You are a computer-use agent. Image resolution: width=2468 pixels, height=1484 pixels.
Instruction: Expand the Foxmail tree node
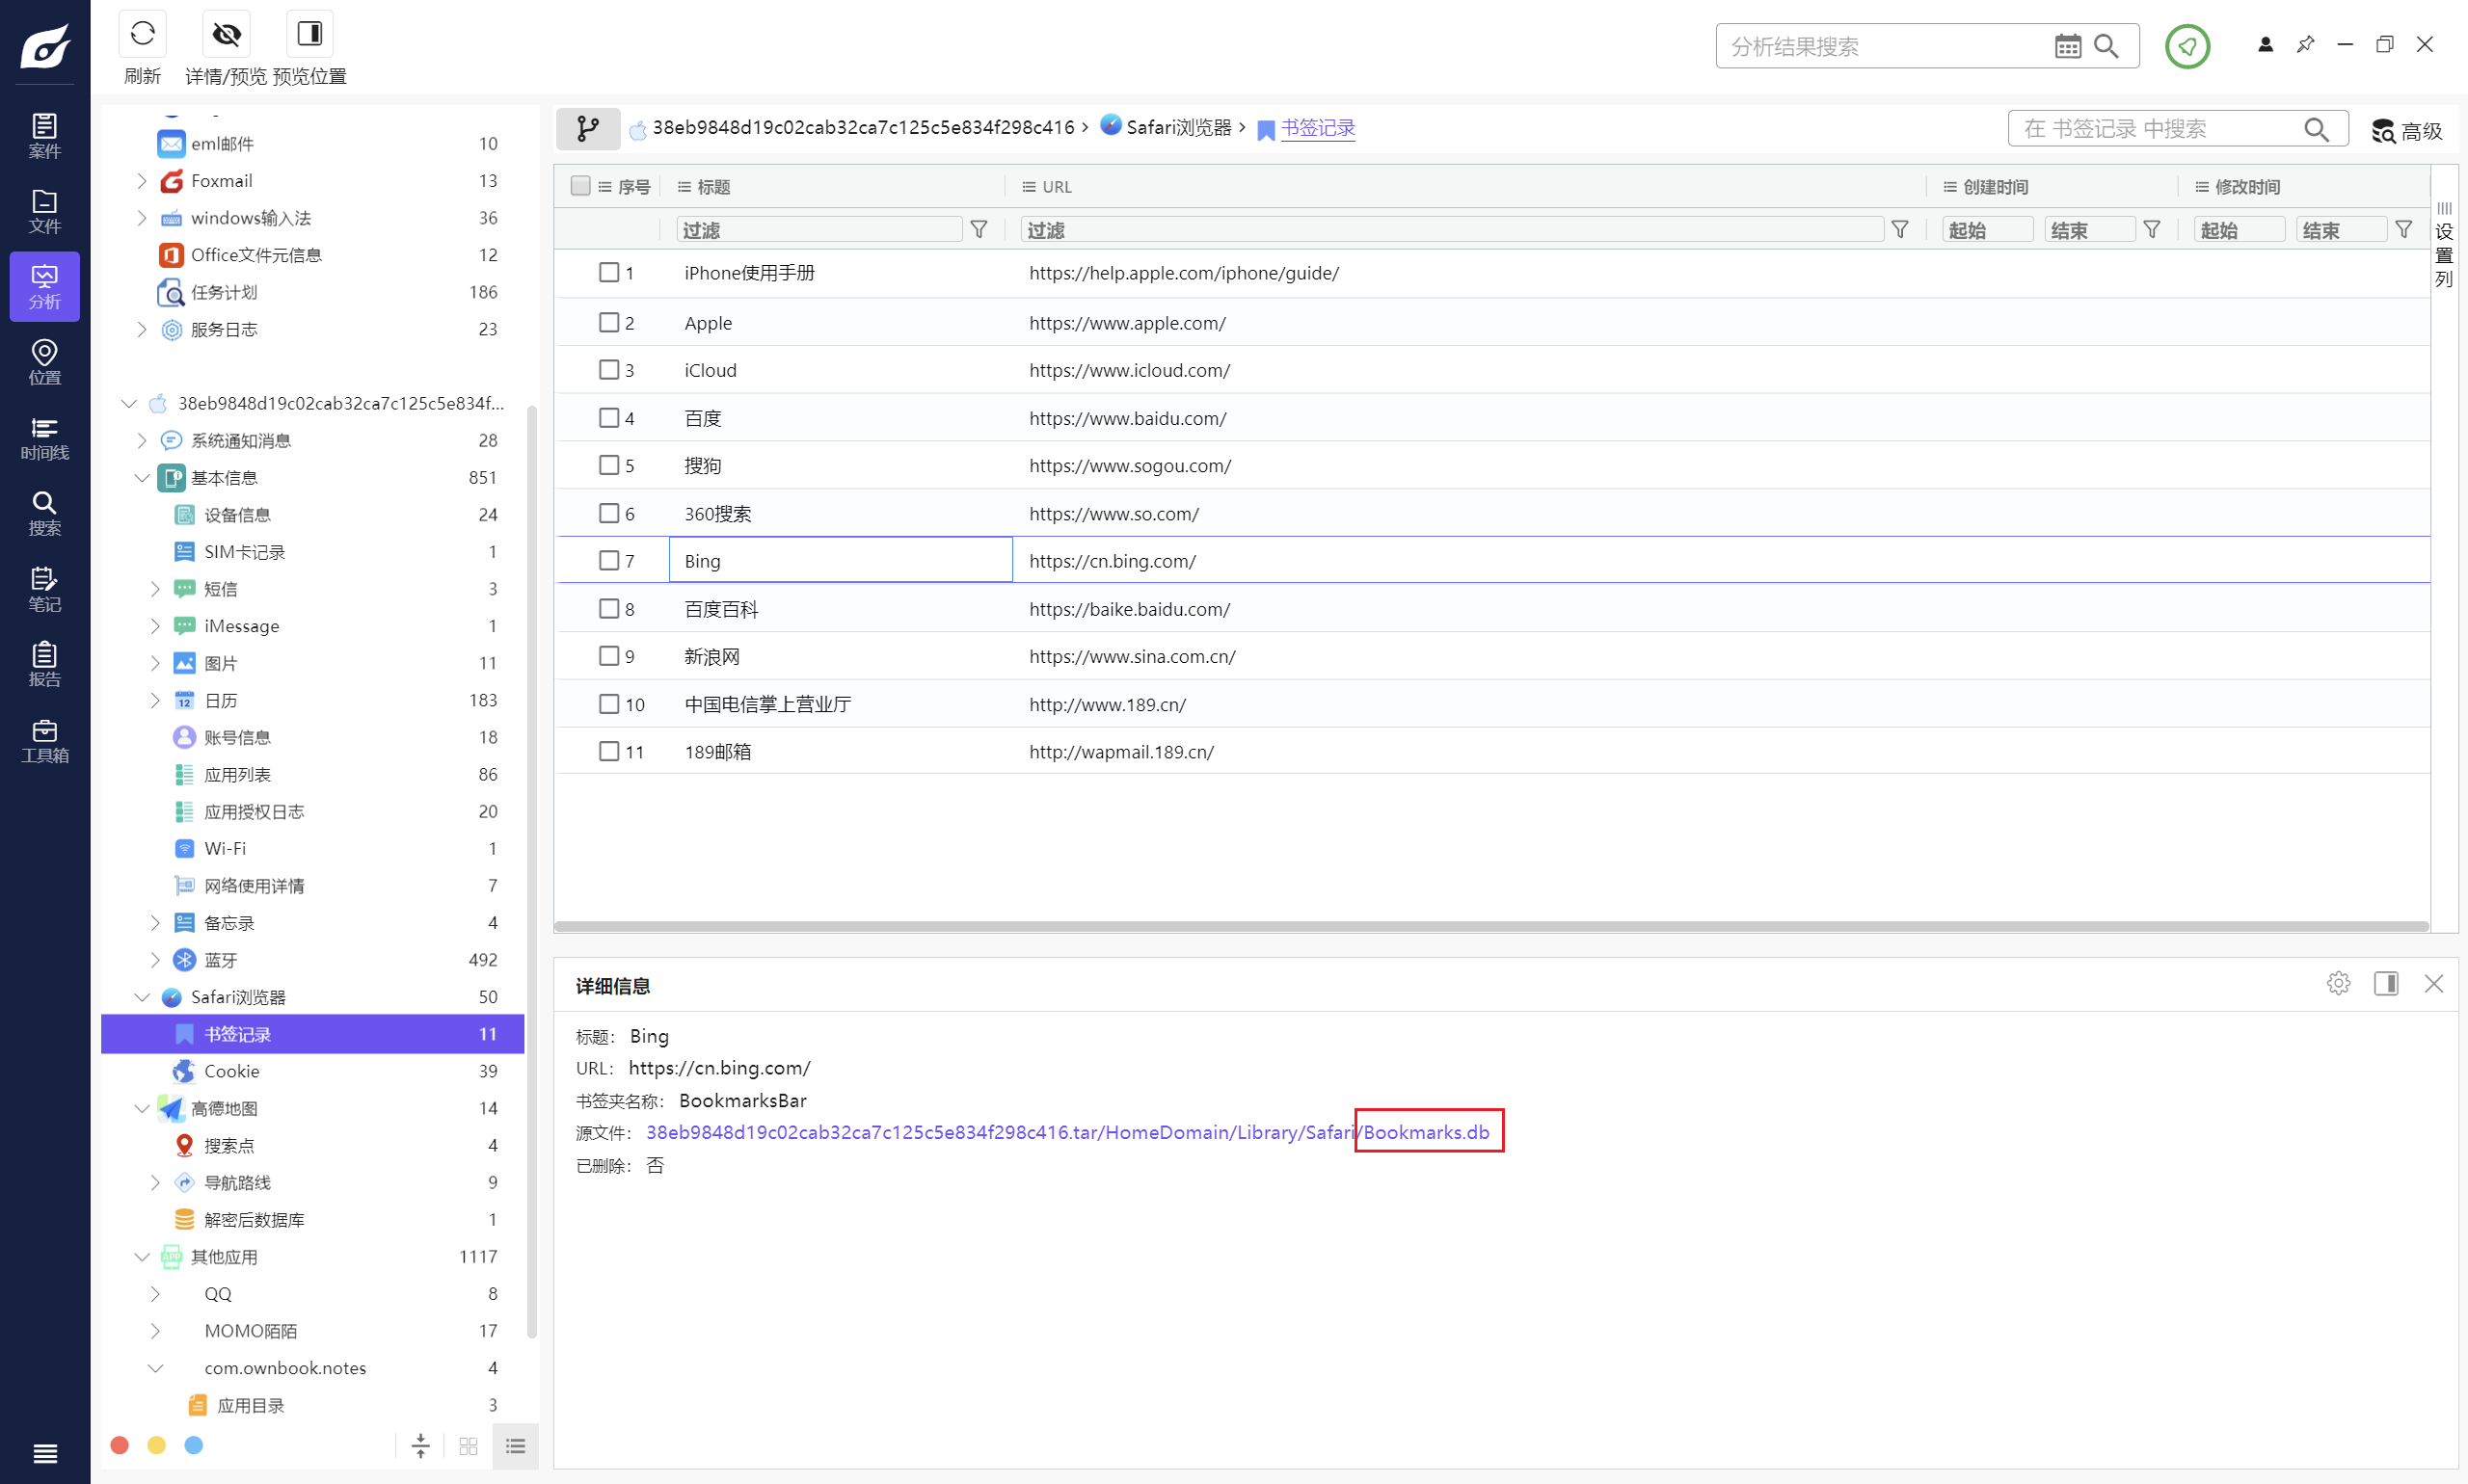(142, 181)
